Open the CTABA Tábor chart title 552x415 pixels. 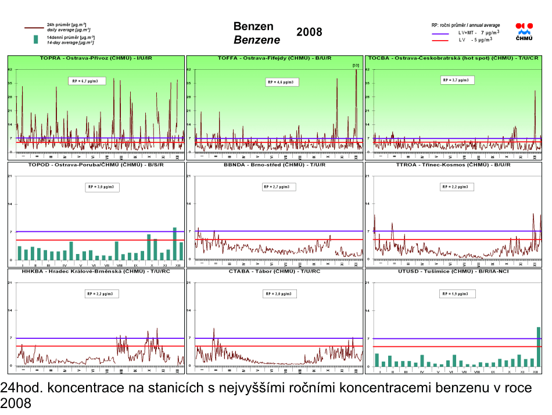click(x=274, y=271)
